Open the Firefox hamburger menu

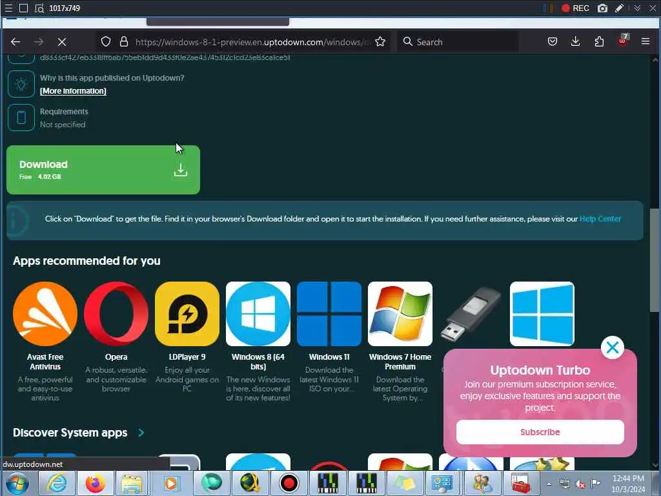point(645,41)
